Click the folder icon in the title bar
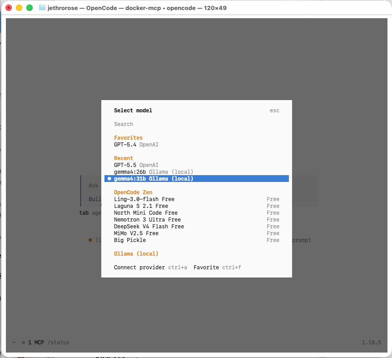The image size is (392, 358). [42, 8]
